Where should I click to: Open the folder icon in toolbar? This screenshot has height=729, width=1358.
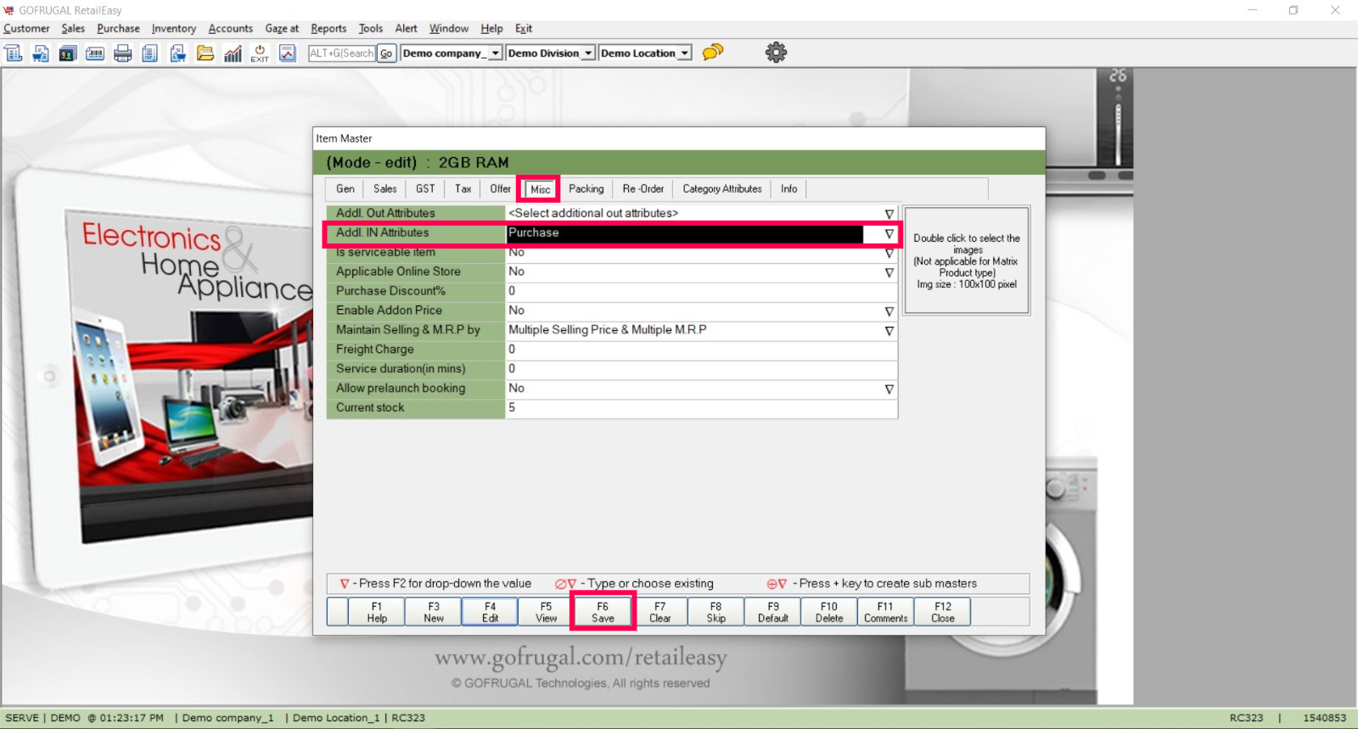click(205, 53)
